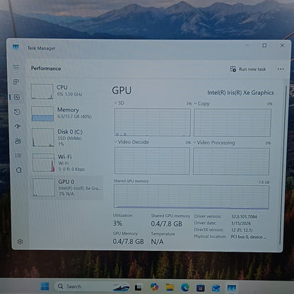Click DirectX version 12 (FL 12.1)

(242, 230)
